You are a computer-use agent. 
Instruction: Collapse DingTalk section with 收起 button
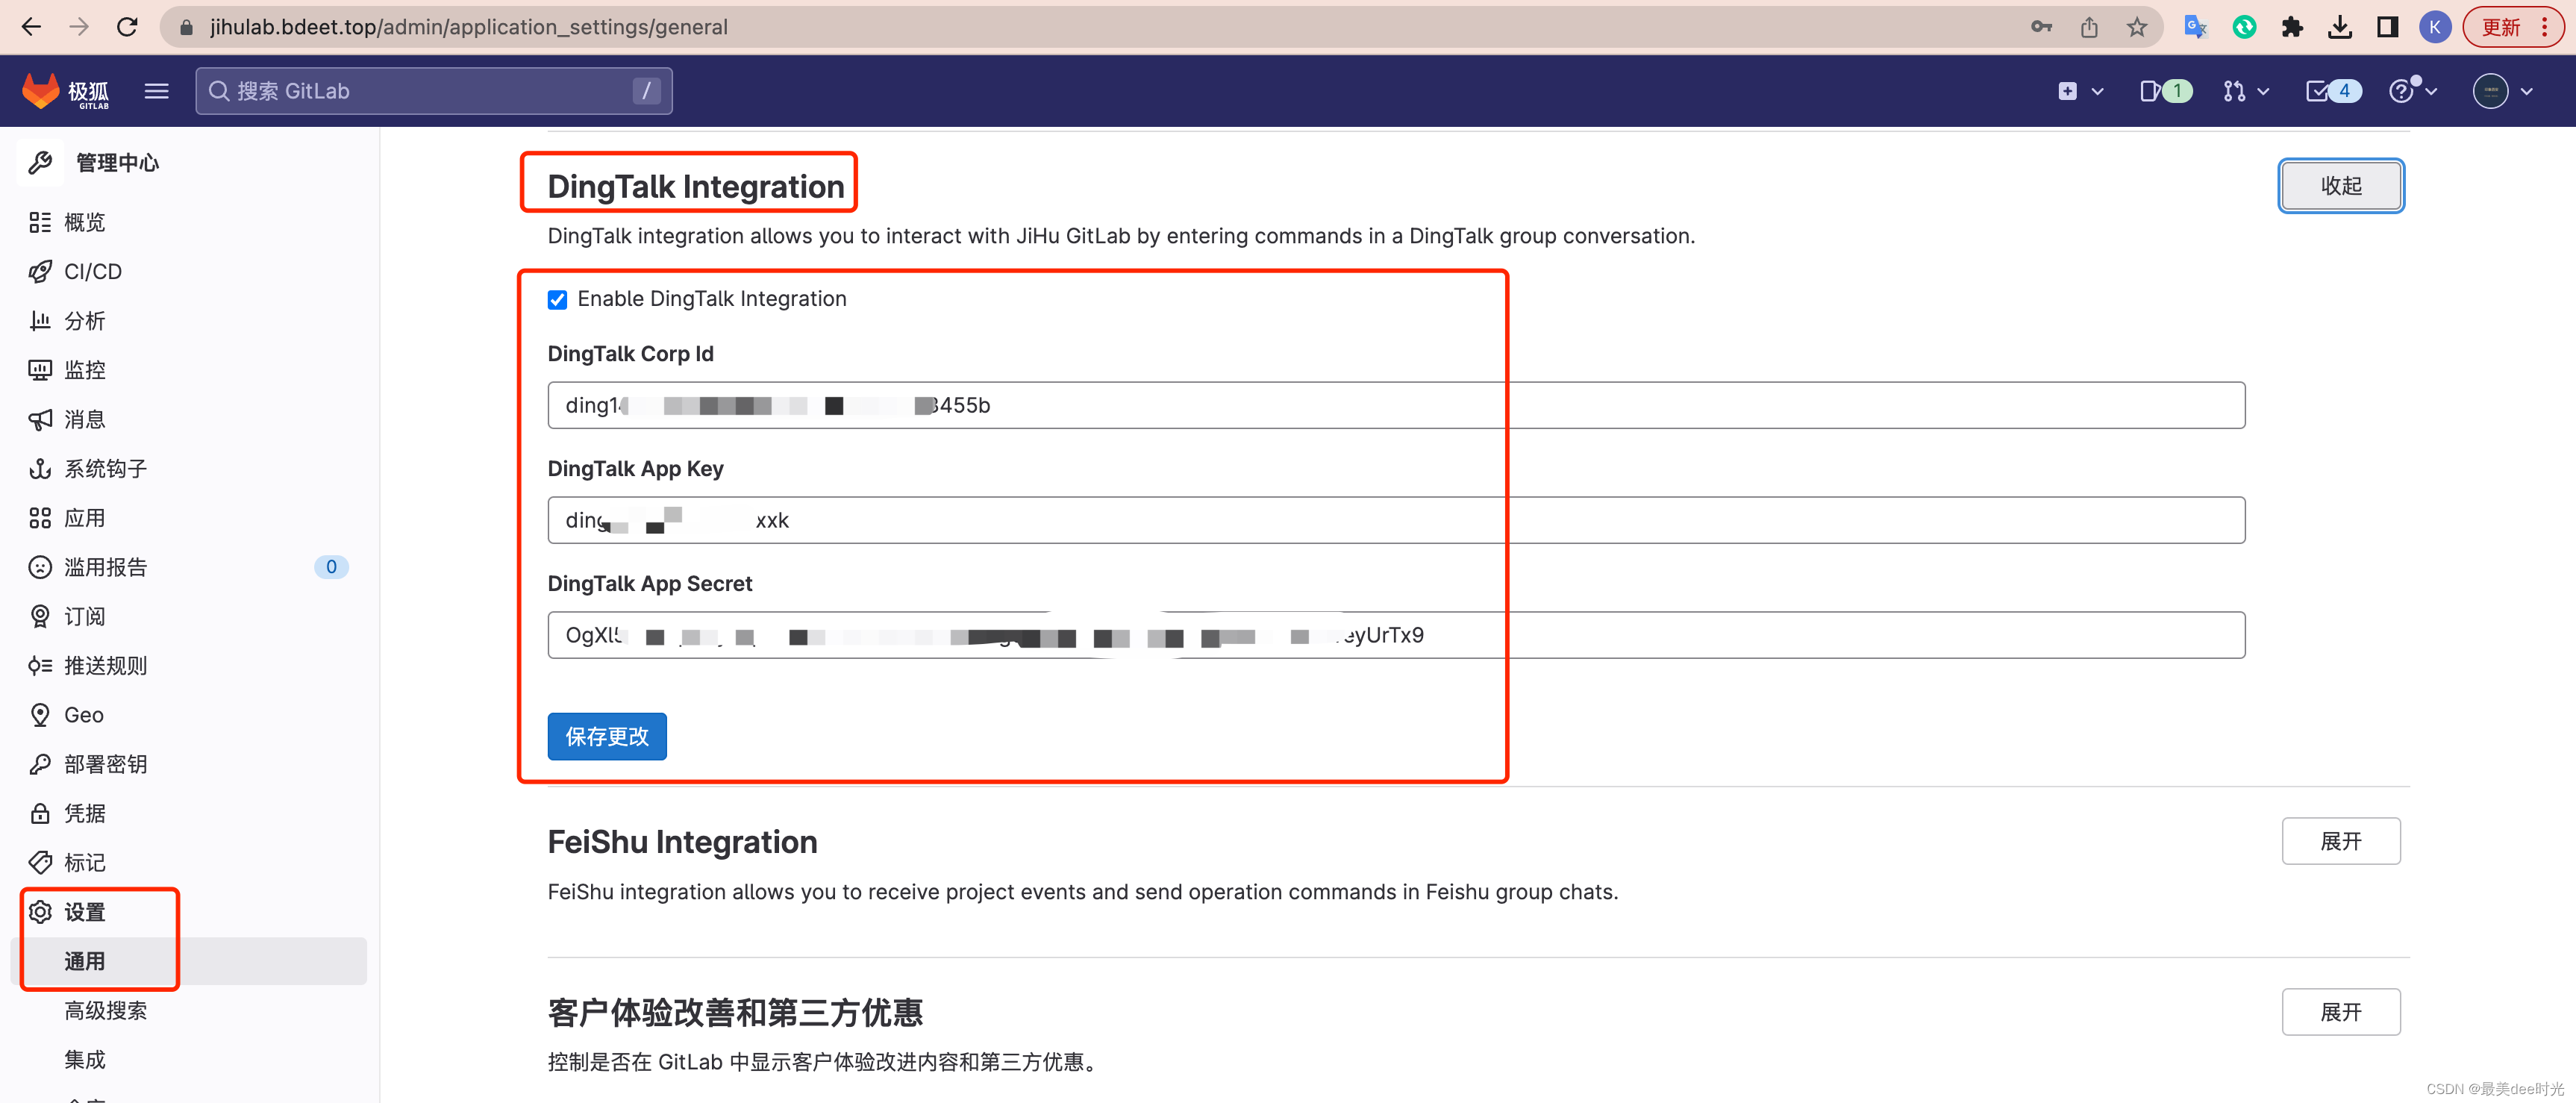(x=2340, y=186)
